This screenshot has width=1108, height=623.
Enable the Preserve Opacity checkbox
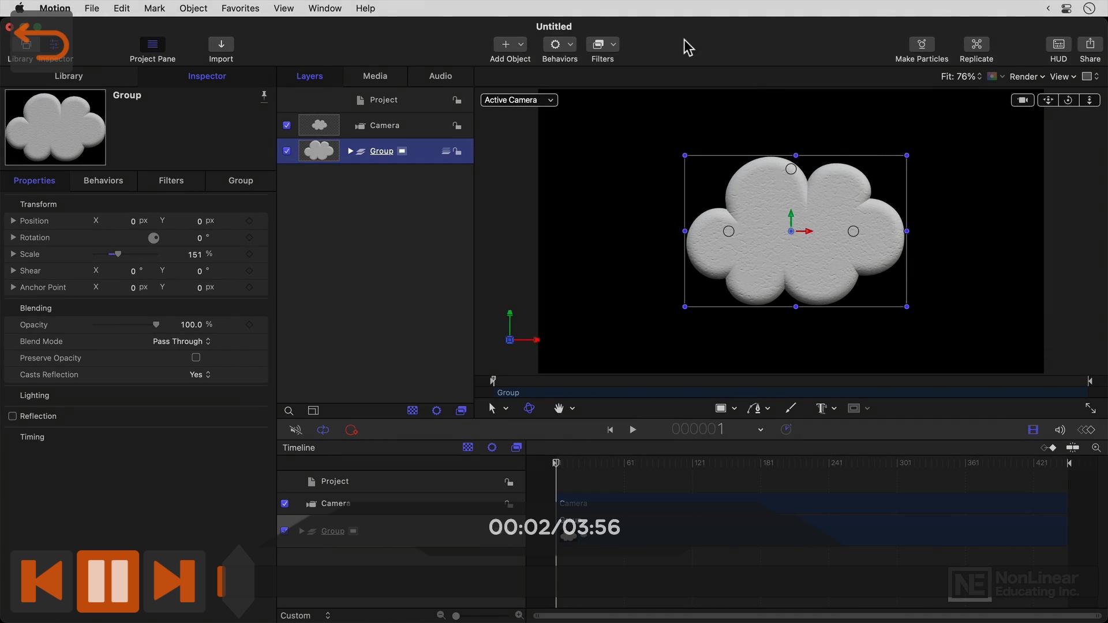tap(196, 358)
